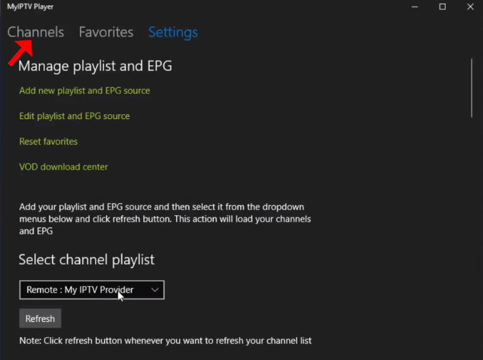Click the note about refreshing channel list
Screen dimensions: 483x360
[165, 340]
